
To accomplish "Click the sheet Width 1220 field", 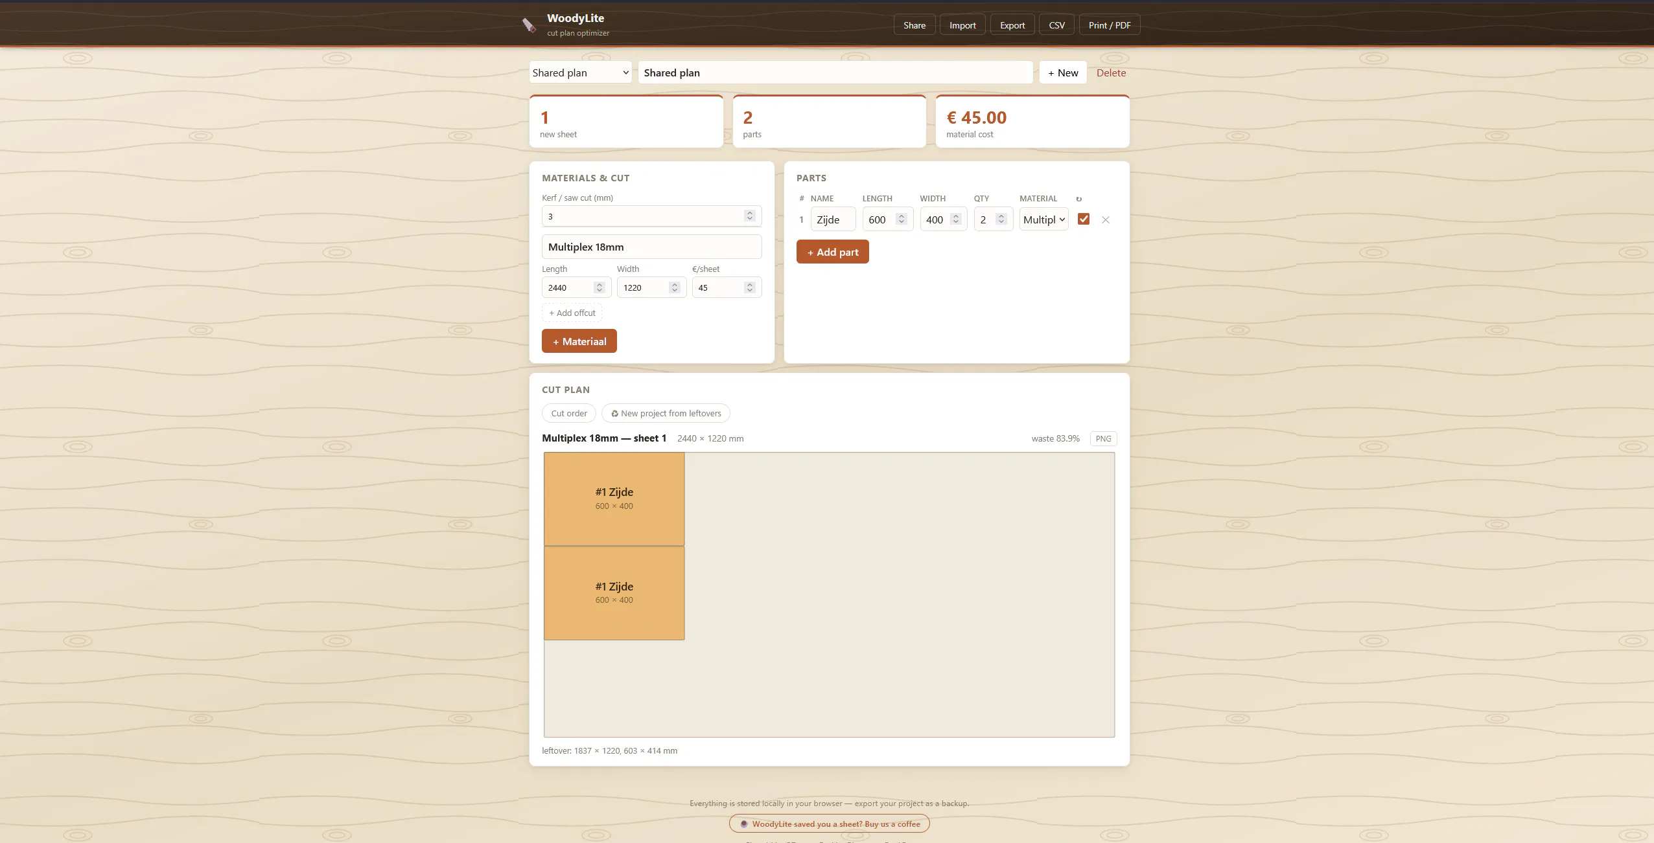I will [x=651, y=287].
